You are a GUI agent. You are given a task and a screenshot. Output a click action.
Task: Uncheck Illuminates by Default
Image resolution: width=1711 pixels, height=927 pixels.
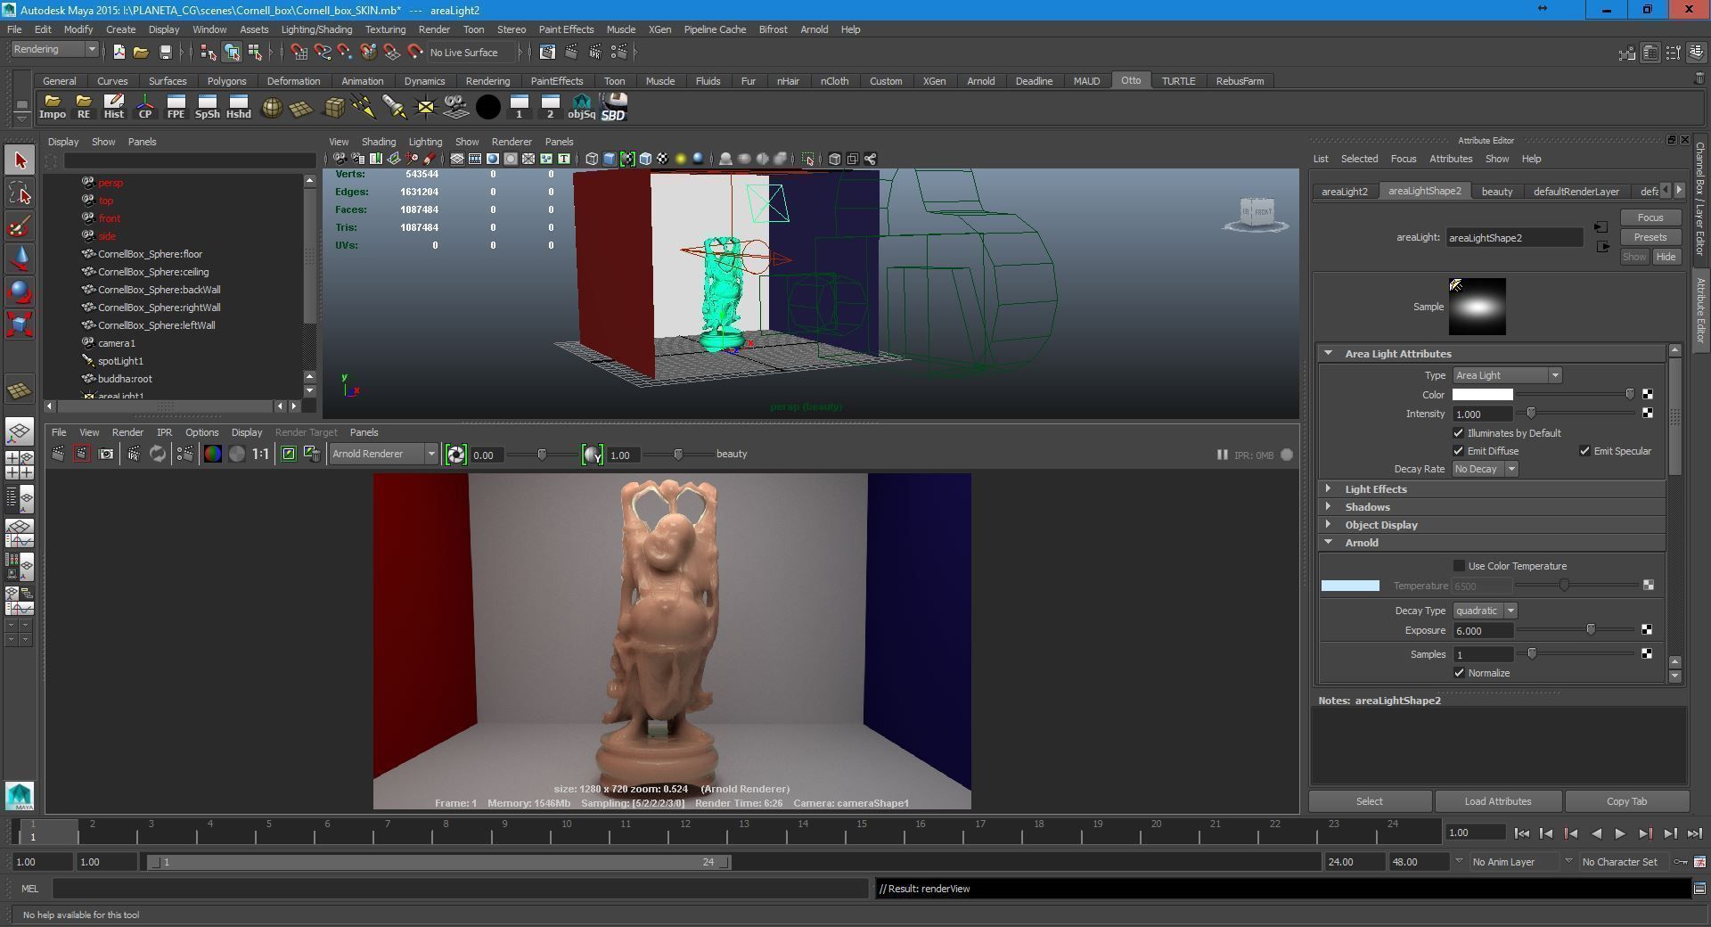[1459, 432]
